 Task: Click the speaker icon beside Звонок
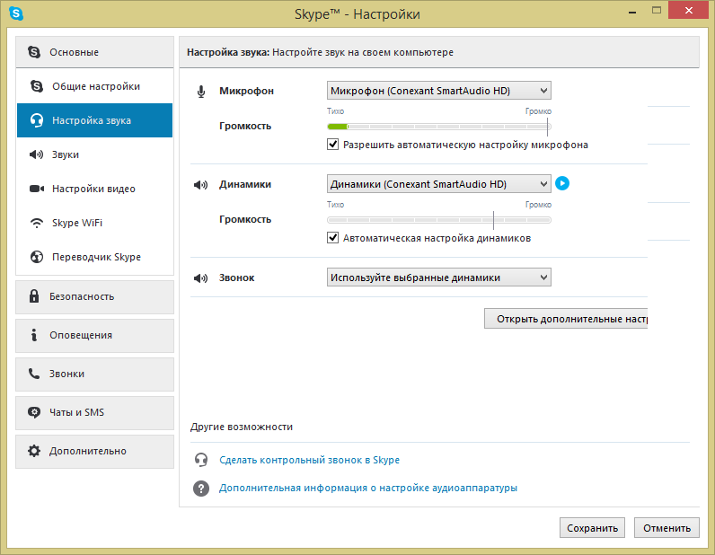[200, 278]
